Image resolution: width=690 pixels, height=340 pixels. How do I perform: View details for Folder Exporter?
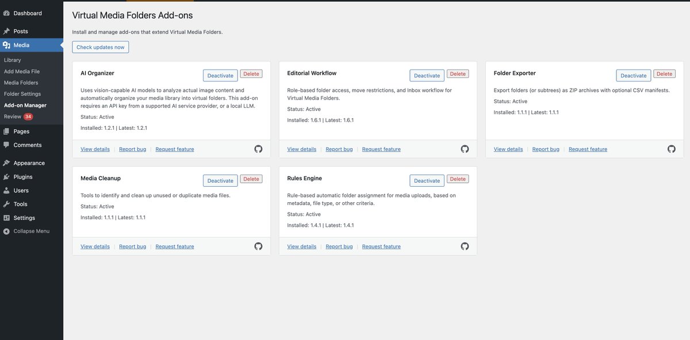click(508, 149)
